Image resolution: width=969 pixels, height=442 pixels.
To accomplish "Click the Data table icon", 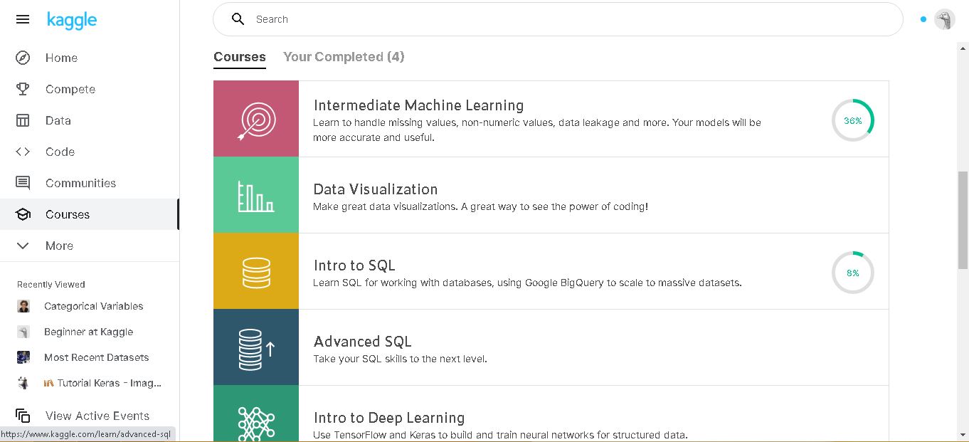I will 23,120.
